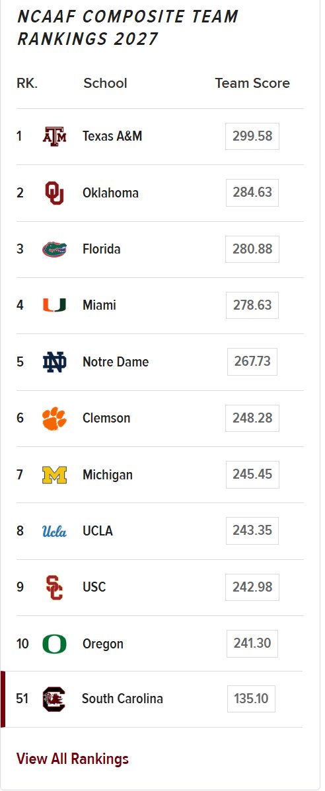Open the South Carolina team link
This screenshot has width=325, height=791.
[x=123, y=699]
